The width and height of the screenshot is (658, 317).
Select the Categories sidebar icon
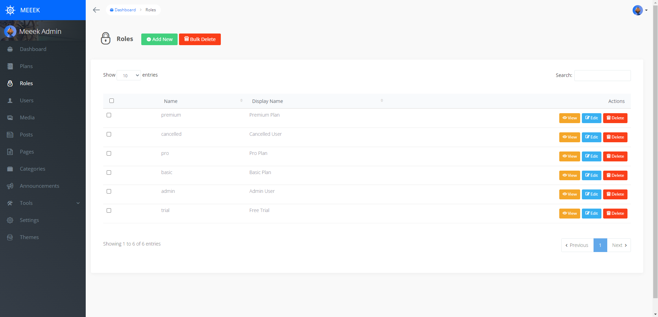[10, 169]
